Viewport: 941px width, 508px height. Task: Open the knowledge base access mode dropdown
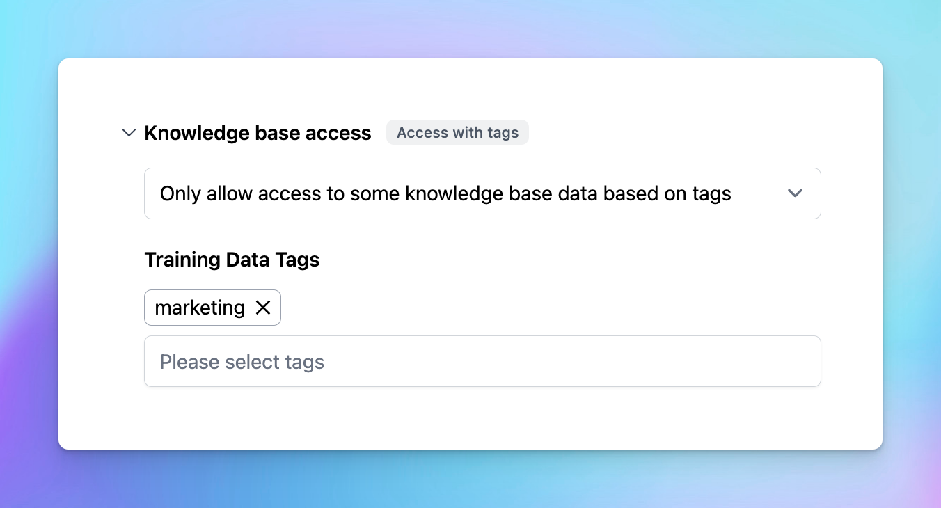coord(482,193)
